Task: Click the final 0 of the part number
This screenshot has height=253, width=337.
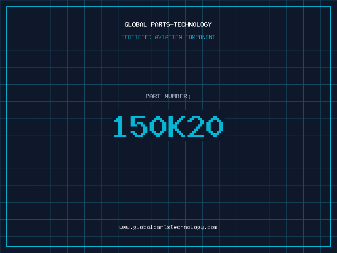Action: (215, 126)
